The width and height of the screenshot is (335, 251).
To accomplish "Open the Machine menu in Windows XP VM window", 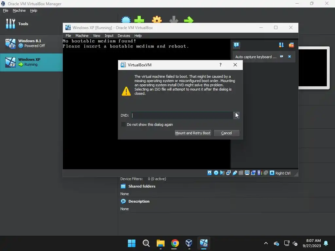I will click(x=82, y=36).
